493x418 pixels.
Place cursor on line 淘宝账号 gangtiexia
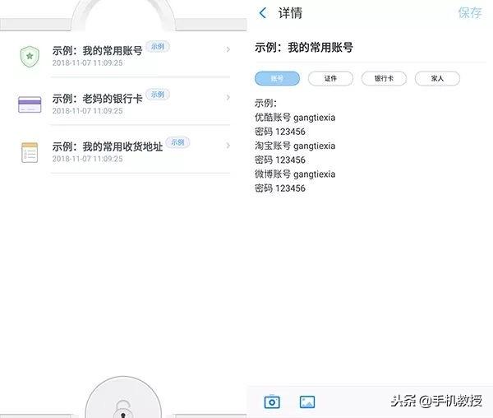pyautogui.click(x=295, y=146)
